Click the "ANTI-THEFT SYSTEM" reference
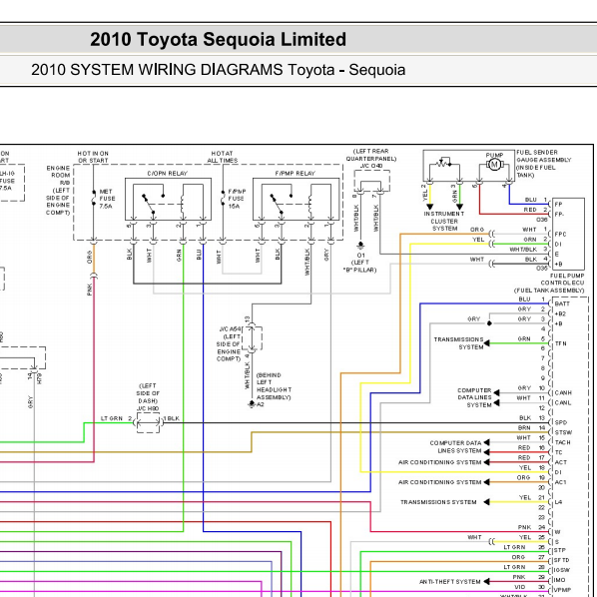 (449, 582)
